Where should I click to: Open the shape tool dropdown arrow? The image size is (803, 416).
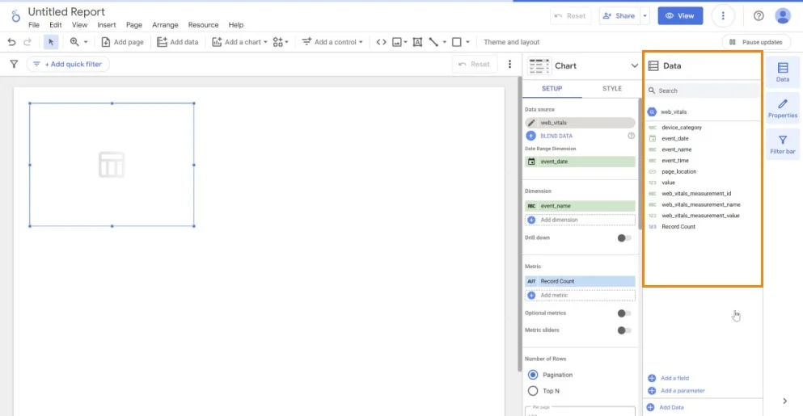pyautogui.click(x=467, y=42)
